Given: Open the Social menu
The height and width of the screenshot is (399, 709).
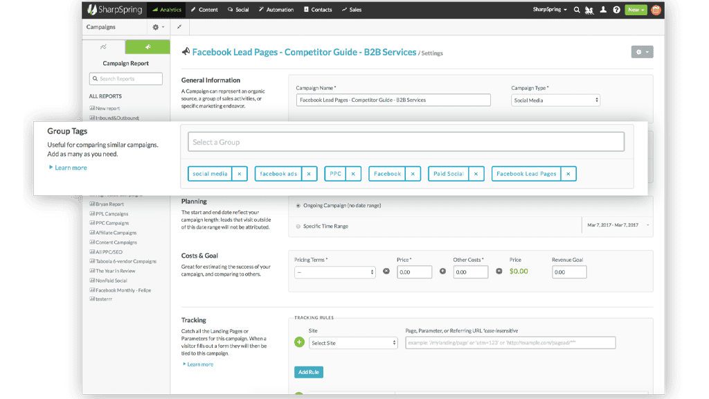Looking at the screenshot, I should (238, 10).
